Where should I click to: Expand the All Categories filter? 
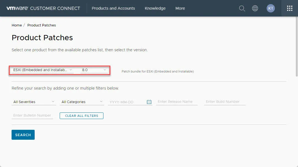(x=81, y=102)
